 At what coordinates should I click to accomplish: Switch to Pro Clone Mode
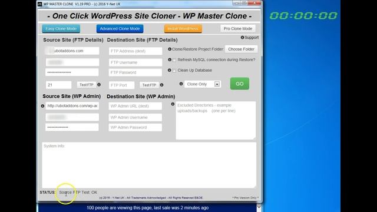(238, 29)
